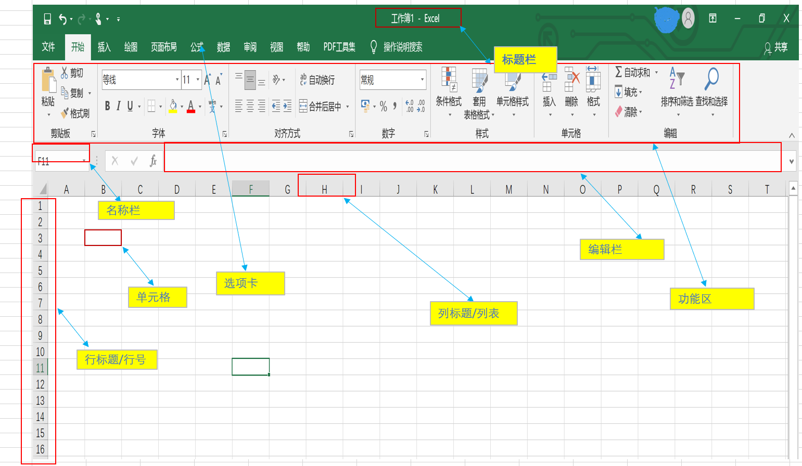Merge and center cells (合并后居中)
Viewport: 802px width, 466px height.
pos(320,106)
